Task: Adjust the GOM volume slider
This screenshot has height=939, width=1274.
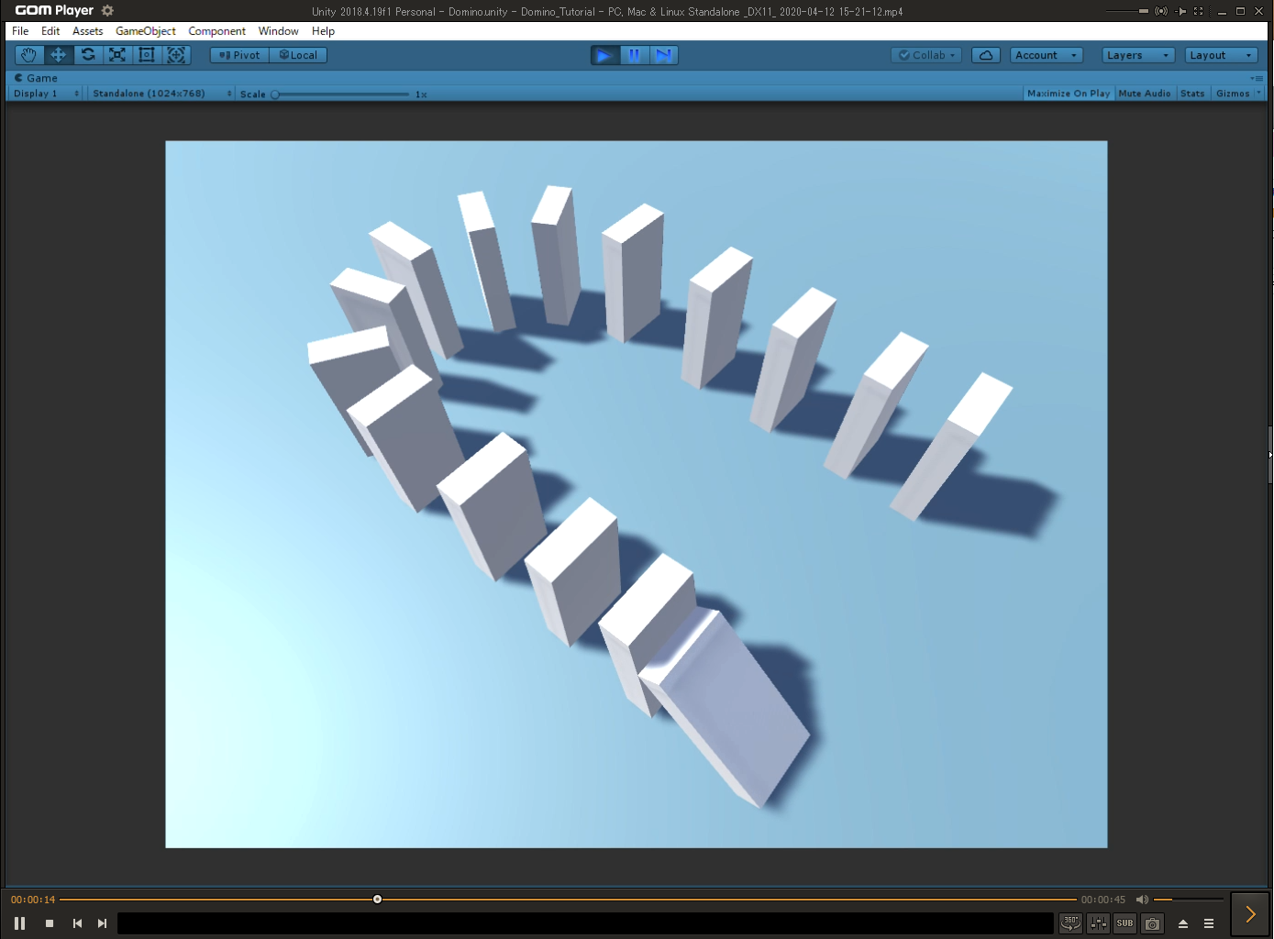Action: click(x=1189, y=900)
